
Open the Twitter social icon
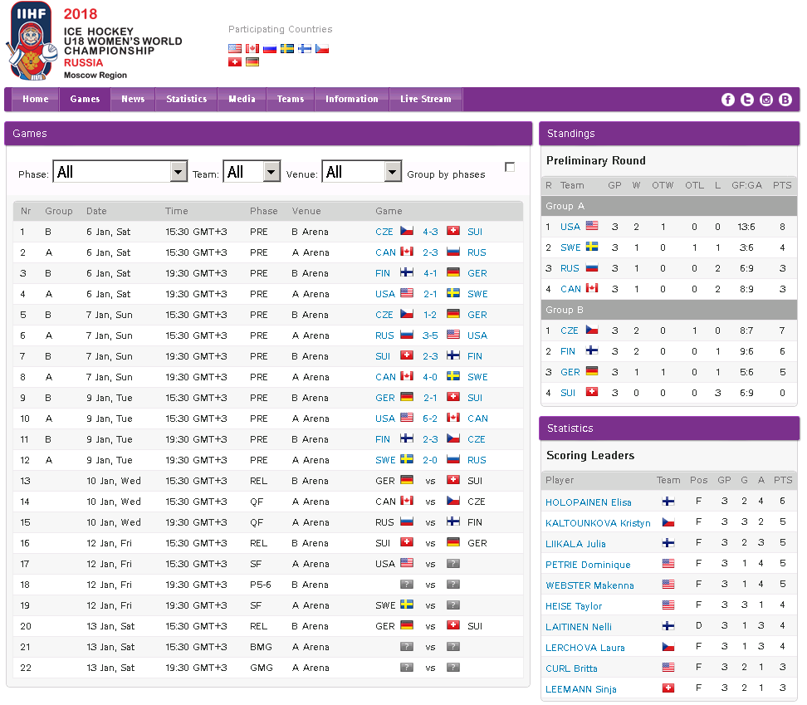(747, 100)
